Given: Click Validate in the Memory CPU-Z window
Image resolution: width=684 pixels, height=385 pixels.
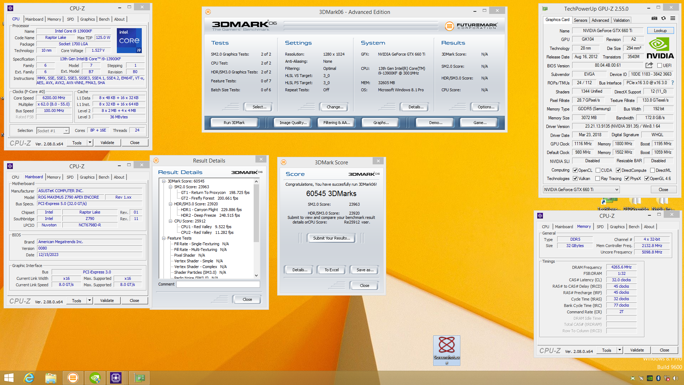Looking at the screenshot, I should click(637, 350).
